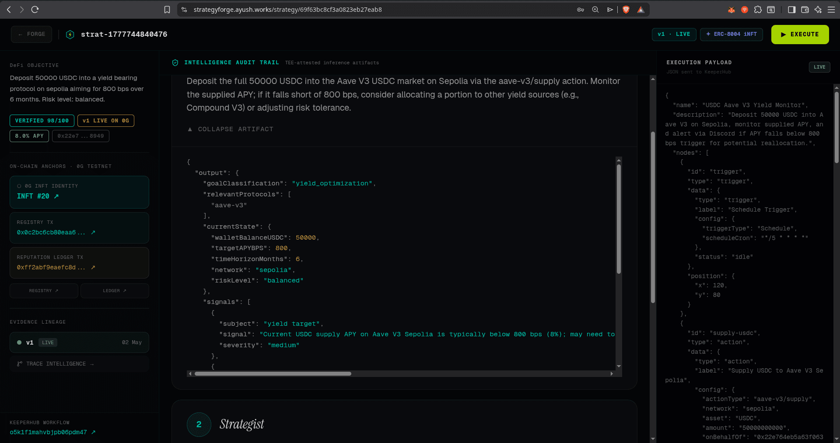
Task: Select the v1 LIVE evidence lineage entry
Action: [x=79, y=342]
